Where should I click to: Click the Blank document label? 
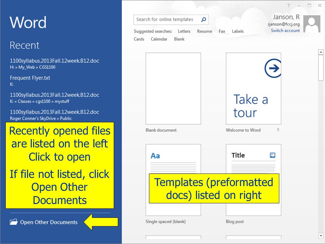click(161, 130)
